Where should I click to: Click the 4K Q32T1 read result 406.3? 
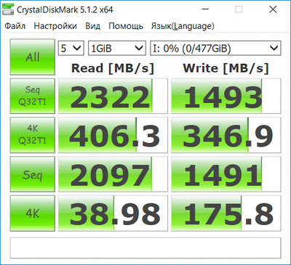[x=113, y=135]
